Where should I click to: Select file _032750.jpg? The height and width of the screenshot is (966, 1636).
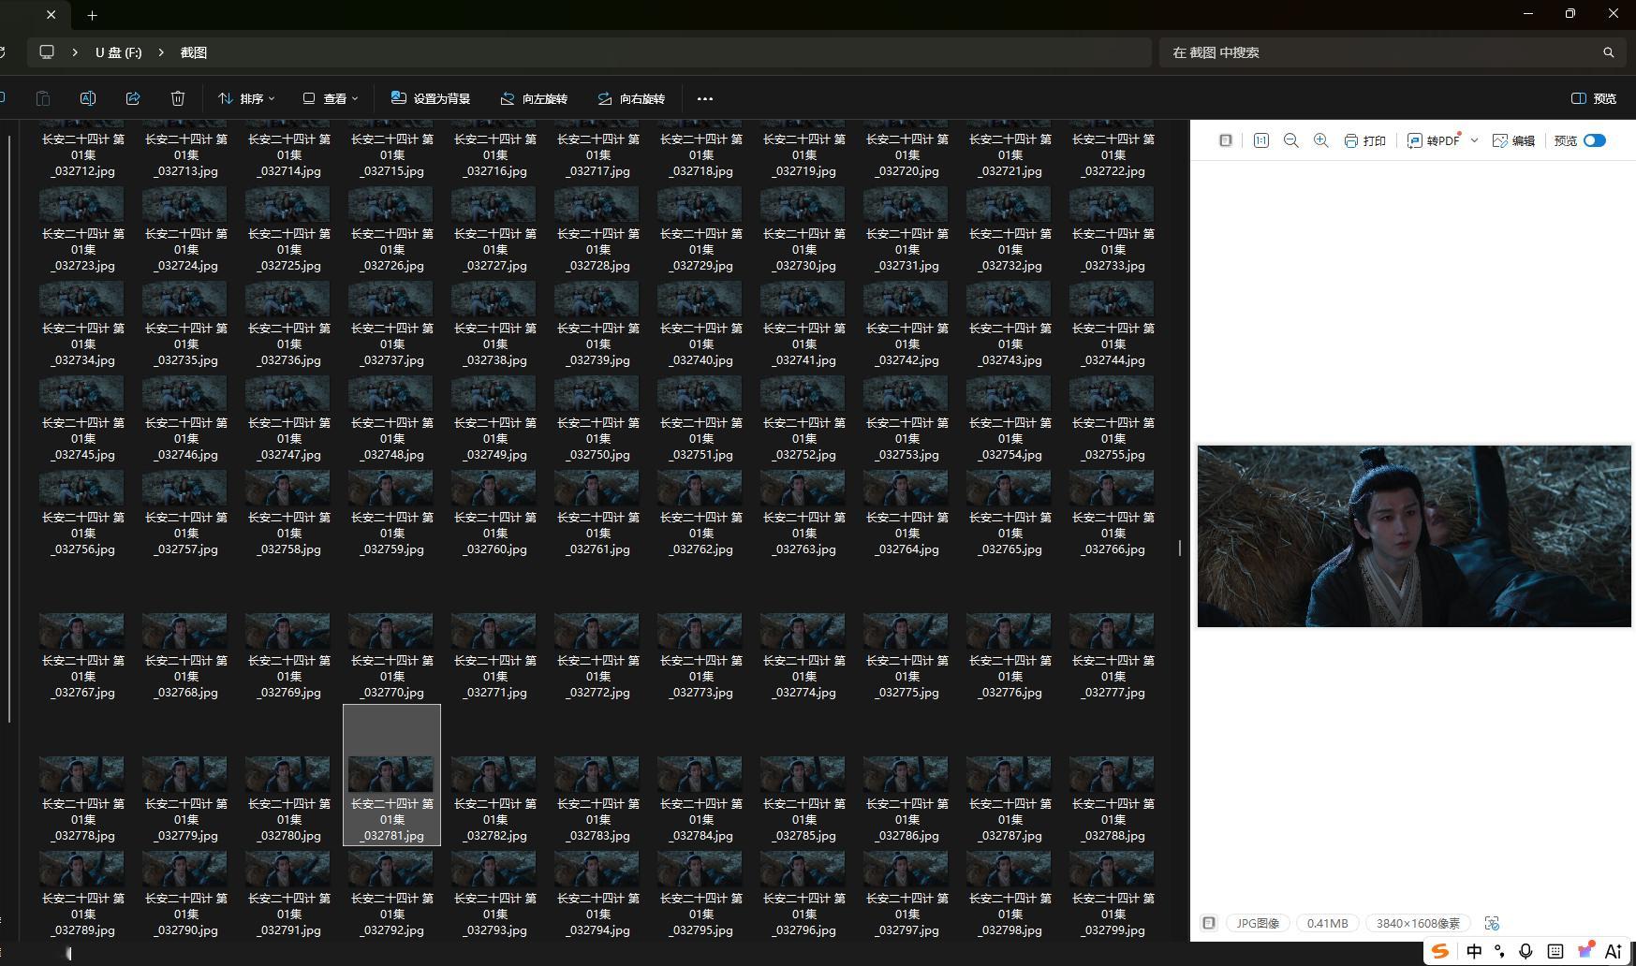coord(597,418)
